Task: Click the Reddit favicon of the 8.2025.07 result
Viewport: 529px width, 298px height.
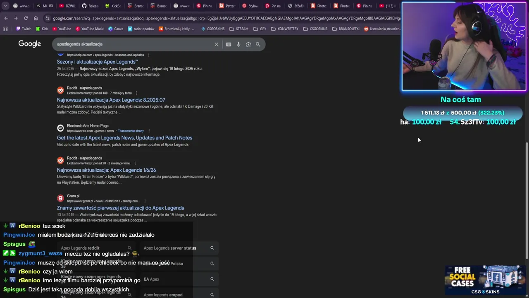Action: 60,90
